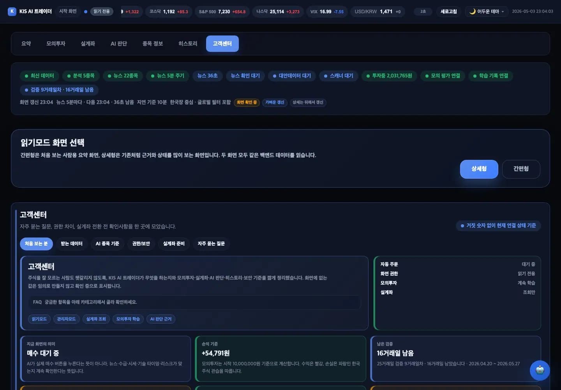
Task: Click the KIS AI logo icon
Action: coord(12,11)
